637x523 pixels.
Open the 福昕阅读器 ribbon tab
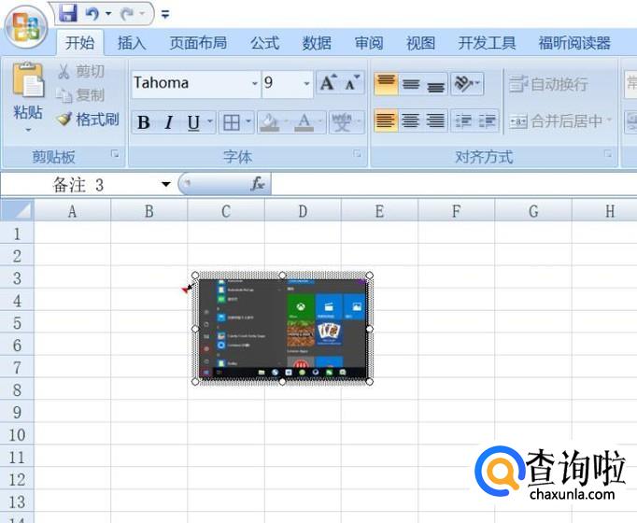click(574, 43)
